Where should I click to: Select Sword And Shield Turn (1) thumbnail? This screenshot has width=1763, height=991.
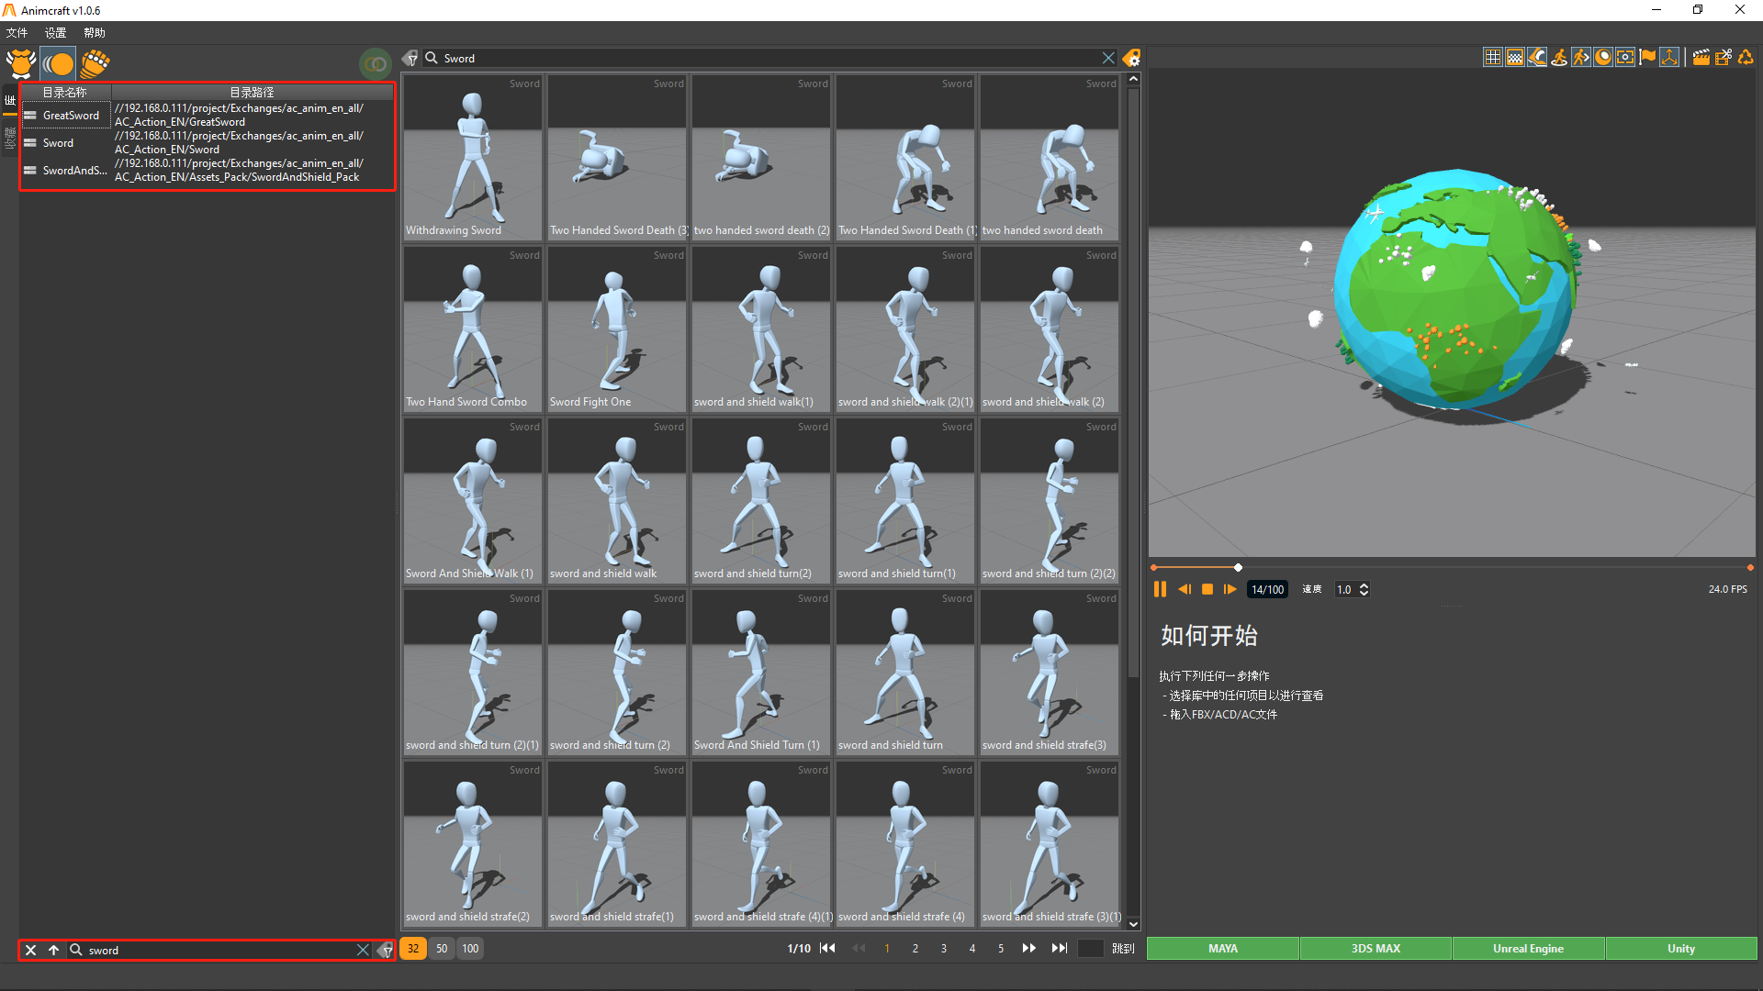(761, 673)
